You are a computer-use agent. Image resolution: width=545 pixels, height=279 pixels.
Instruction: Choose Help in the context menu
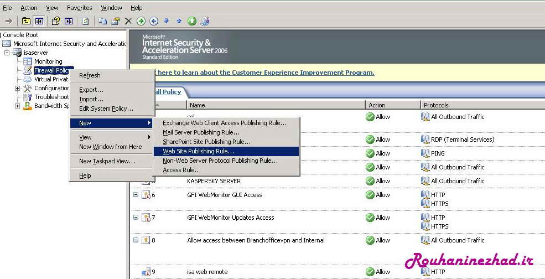[112, 175]
